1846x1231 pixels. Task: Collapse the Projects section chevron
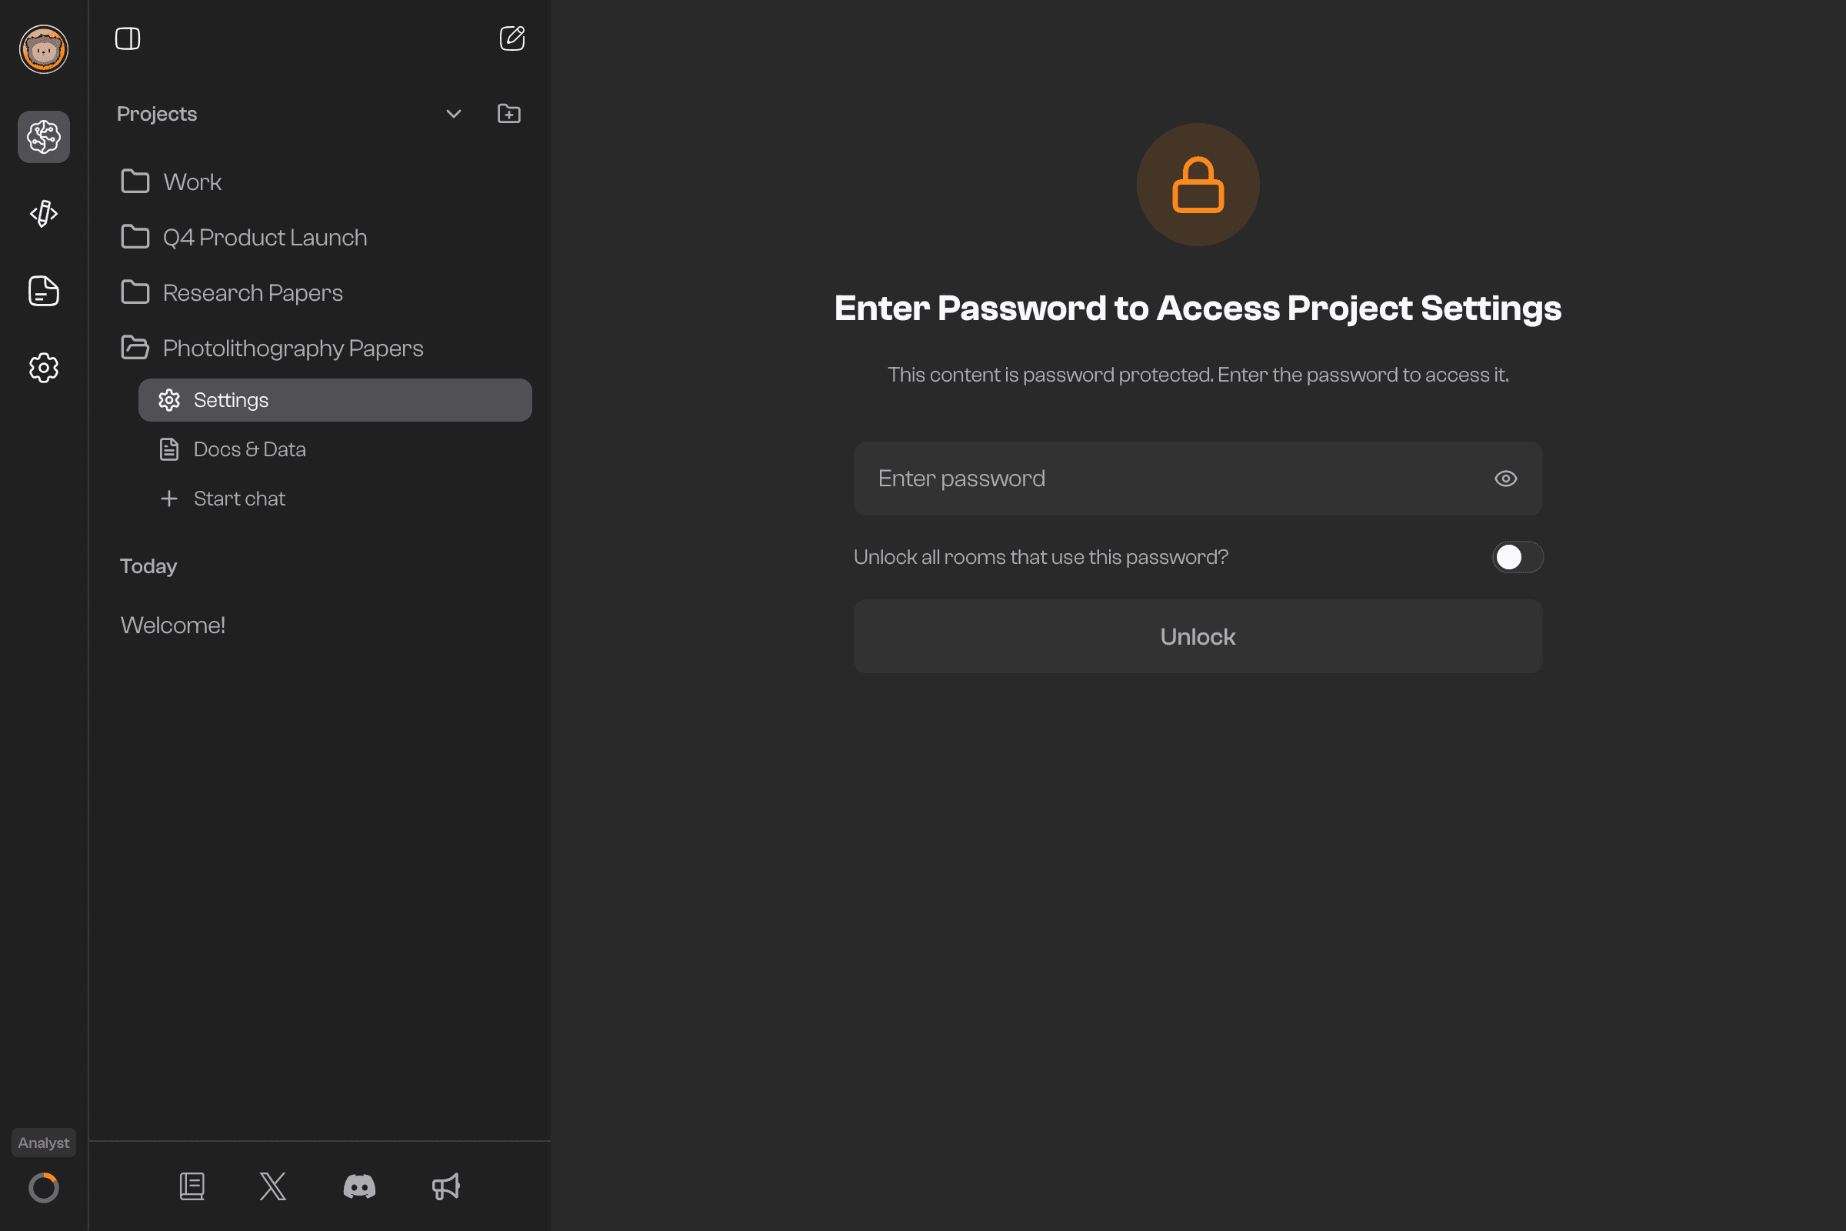pyautogui.click(x=454, y=114)
